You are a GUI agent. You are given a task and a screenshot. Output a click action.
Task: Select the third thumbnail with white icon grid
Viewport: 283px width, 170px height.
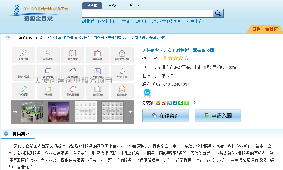(86, 112)
